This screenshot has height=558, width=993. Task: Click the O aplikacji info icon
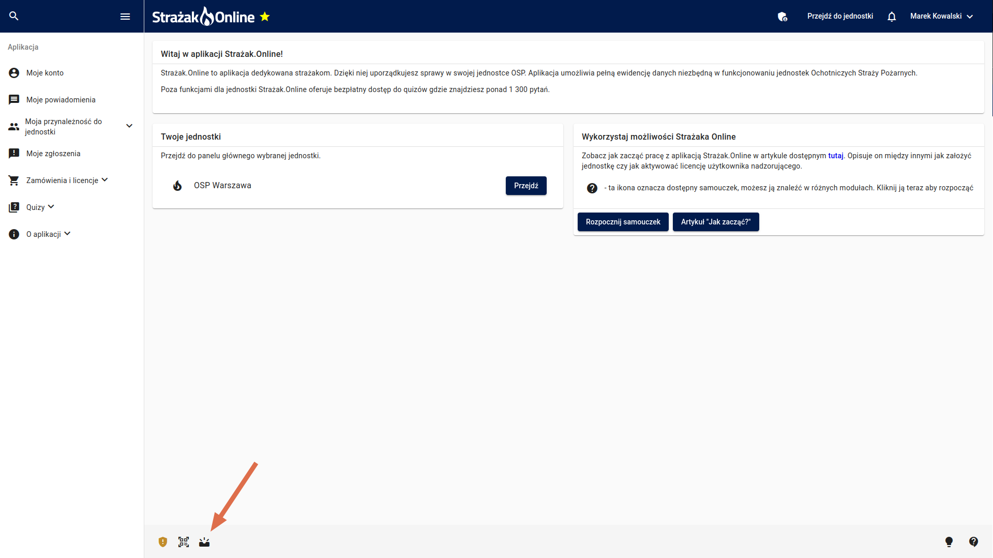coord(14,234)
